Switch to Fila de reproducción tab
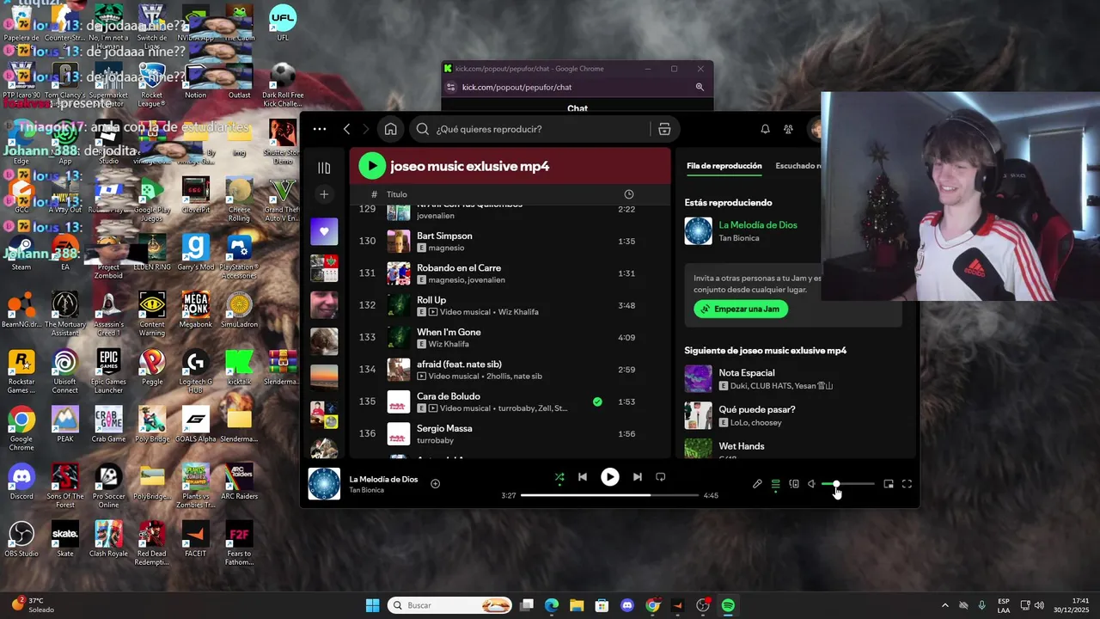Screen dimensions: 1100x619 pos(724,166)
